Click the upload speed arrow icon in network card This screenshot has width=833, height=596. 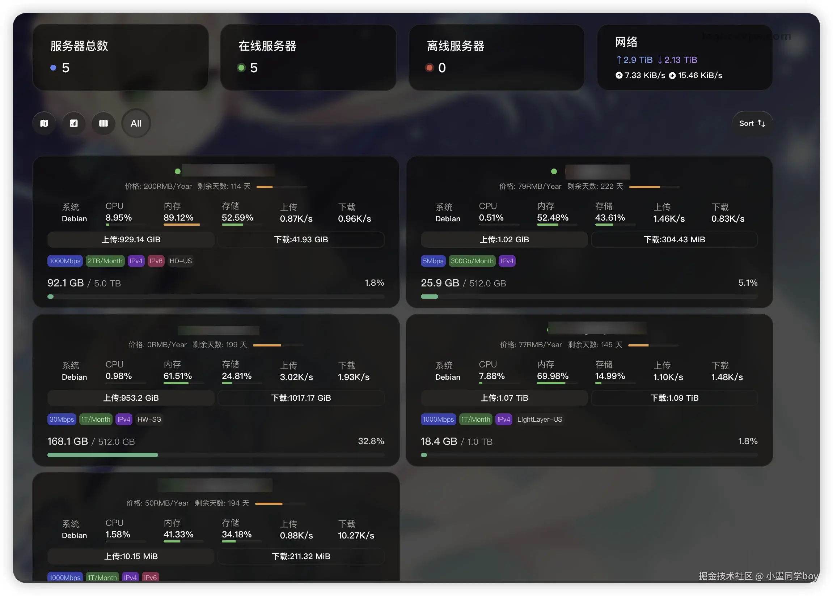click(x=619, y=75)
